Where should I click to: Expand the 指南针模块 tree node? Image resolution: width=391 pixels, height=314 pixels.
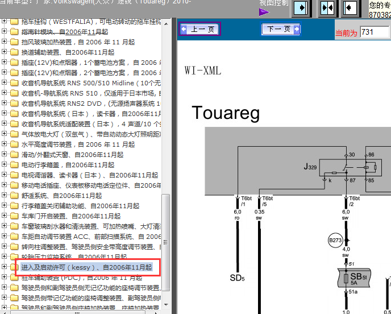(4, 32)
